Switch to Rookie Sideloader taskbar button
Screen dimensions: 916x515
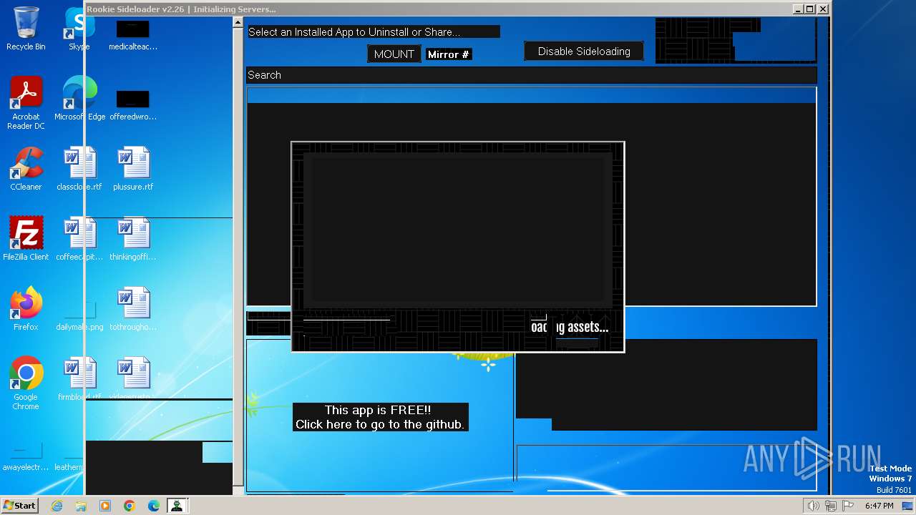click(176, 506)
